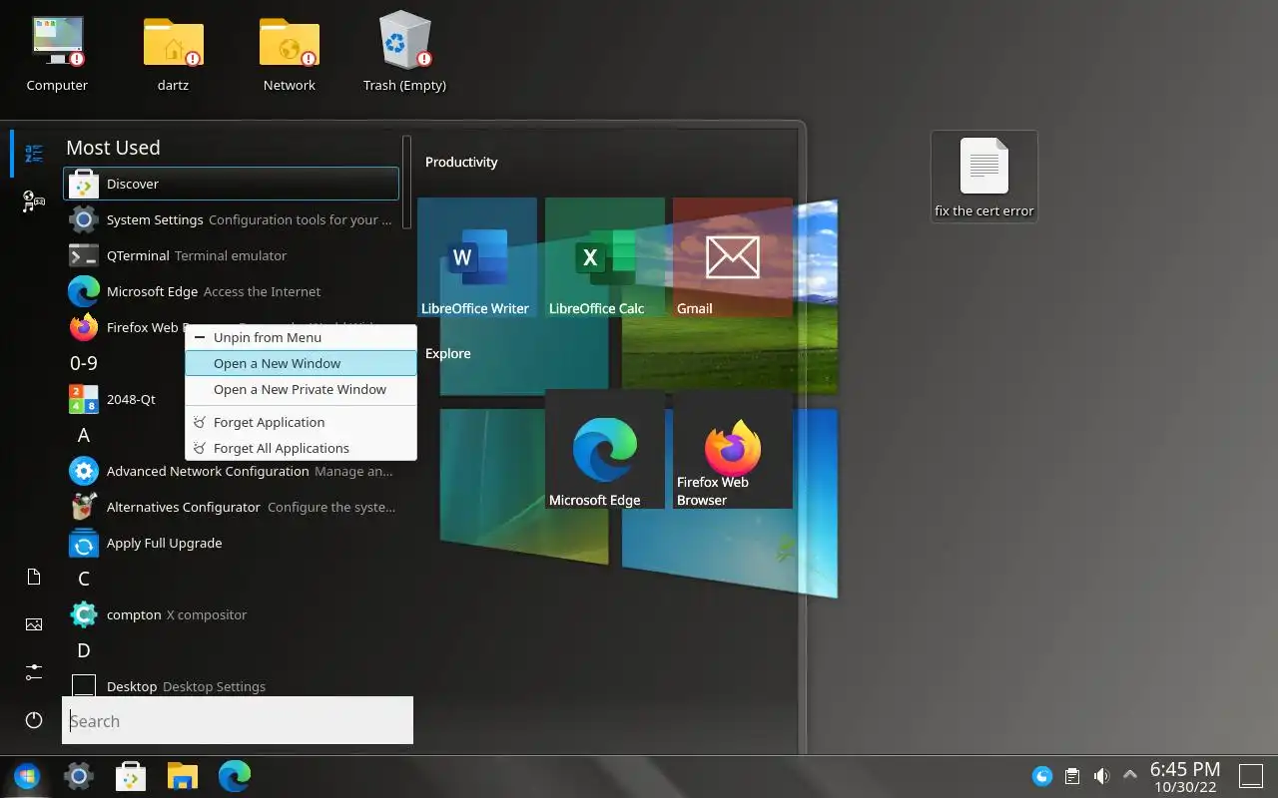This screenshot has height=798, width=1278.
Task: Click Microsoft Edge in the Most Used list
Action: 231,291
